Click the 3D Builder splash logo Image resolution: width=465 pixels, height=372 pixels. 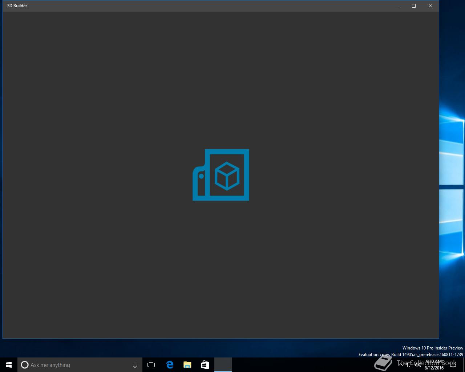(221, 175)
